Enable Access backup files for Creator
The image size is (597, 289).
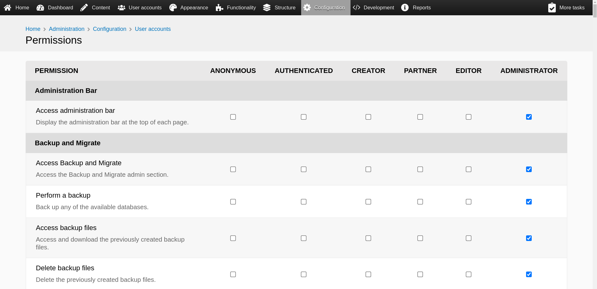tap(368, 238)
